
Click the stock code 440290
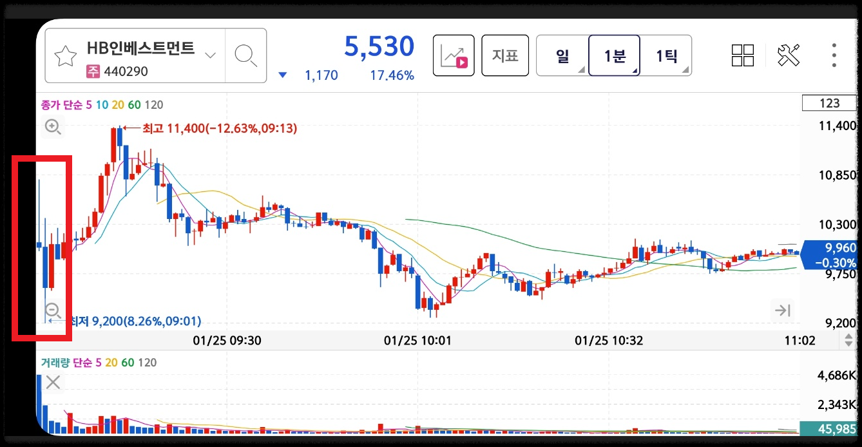(x=125, y=71)
